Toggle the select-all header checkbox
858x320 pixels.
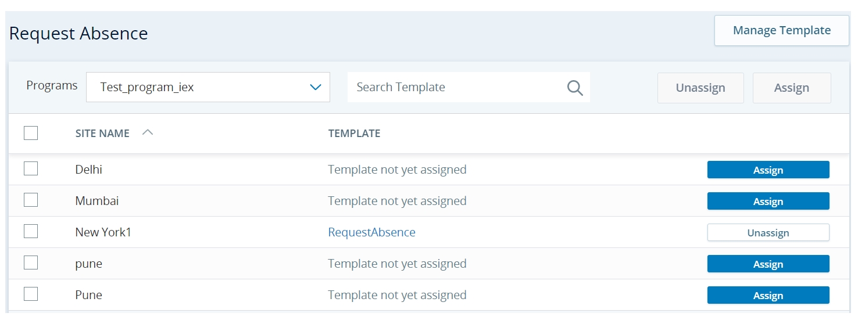point(31,133)
